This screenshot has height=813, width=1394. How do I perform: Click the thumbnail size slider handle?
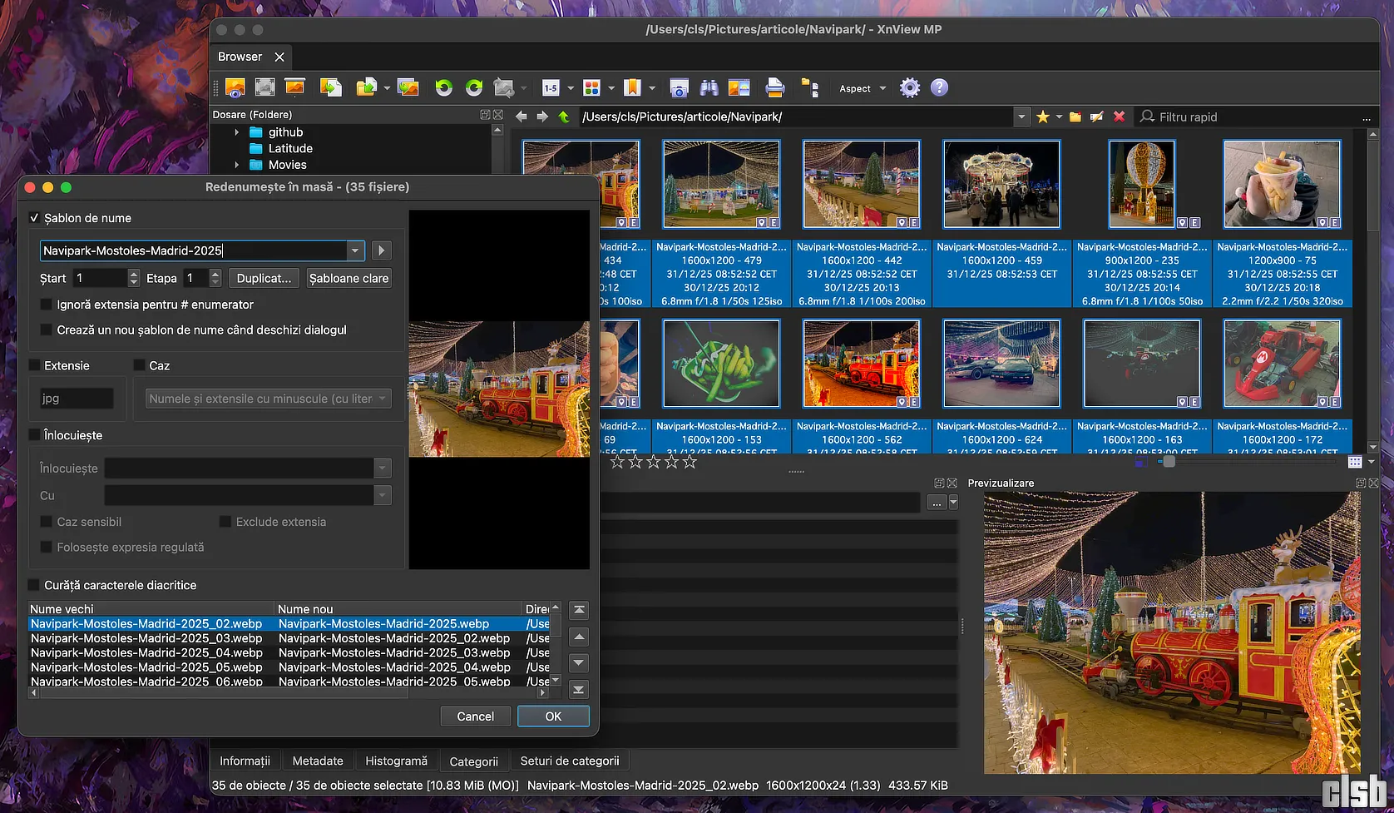pos(1169,461)
